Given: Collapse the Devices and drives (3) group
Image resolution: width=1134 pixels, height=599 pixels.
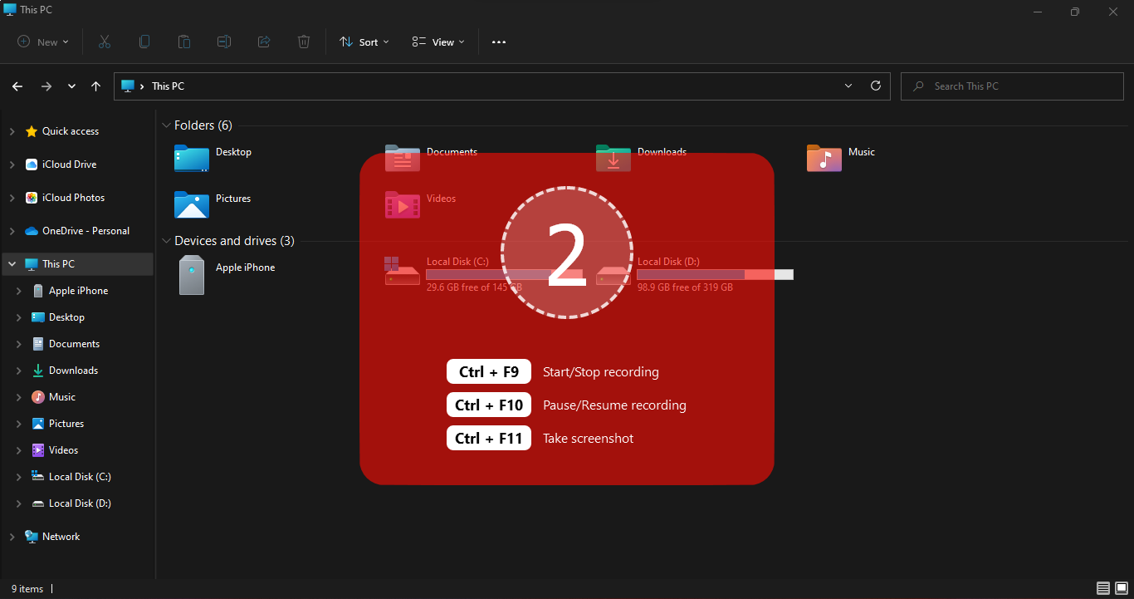Looking at the screenshot, I should (166, 241).
